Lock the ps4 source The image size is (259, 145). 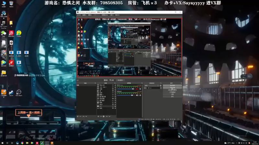[x=115, y=106]
